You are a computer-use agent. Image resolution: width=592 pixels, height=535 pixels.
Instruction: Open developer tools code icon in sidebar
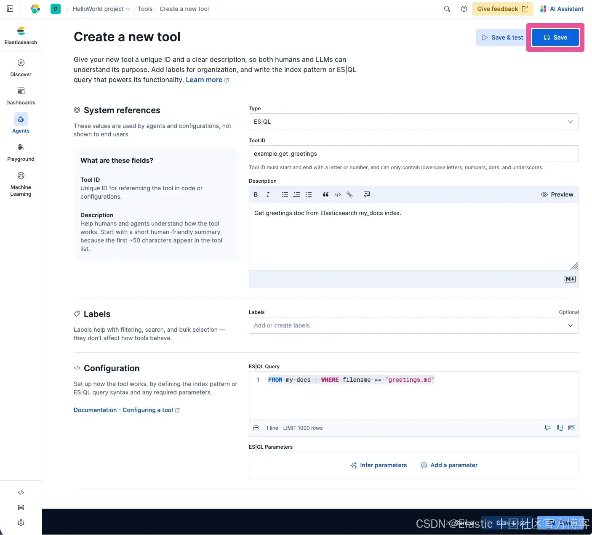click(x=21, y=492)
